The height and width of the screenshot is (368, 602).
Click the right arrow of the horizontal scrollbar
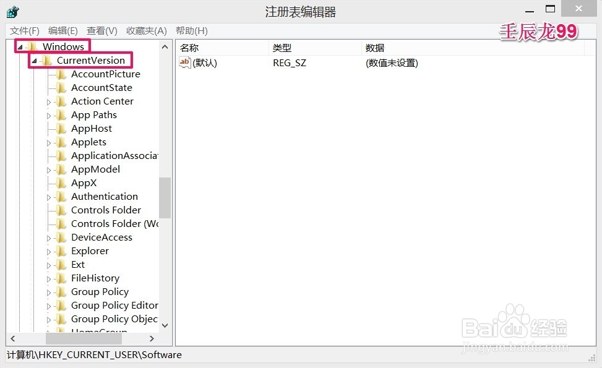tap(152, 339)
